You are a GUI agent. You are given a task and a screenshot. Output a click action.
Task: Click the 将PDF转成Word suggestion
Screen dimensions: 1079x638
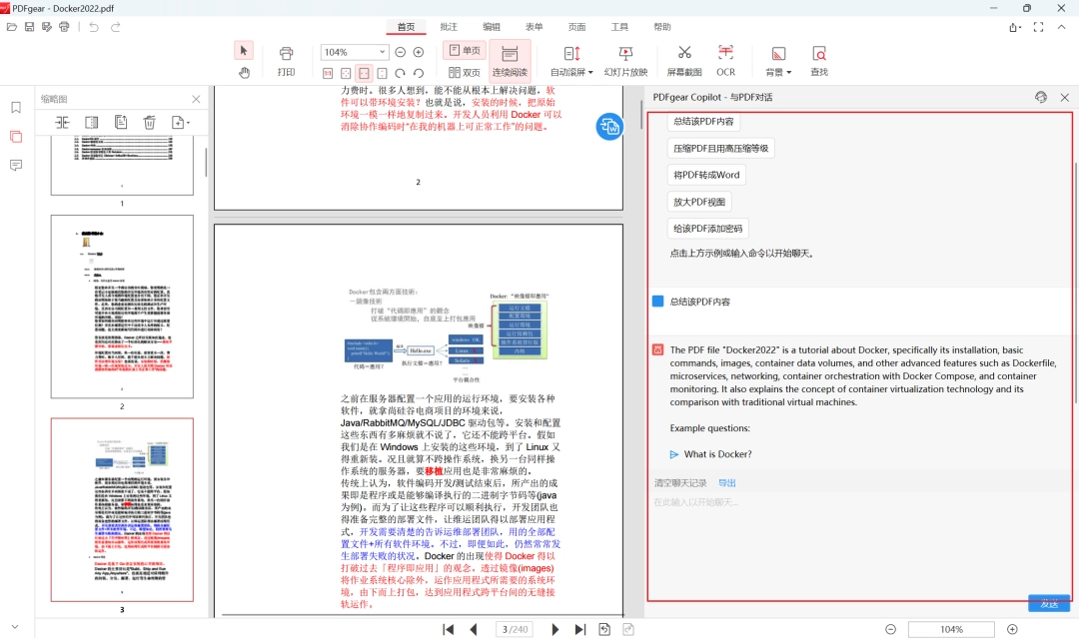[706, 175]
